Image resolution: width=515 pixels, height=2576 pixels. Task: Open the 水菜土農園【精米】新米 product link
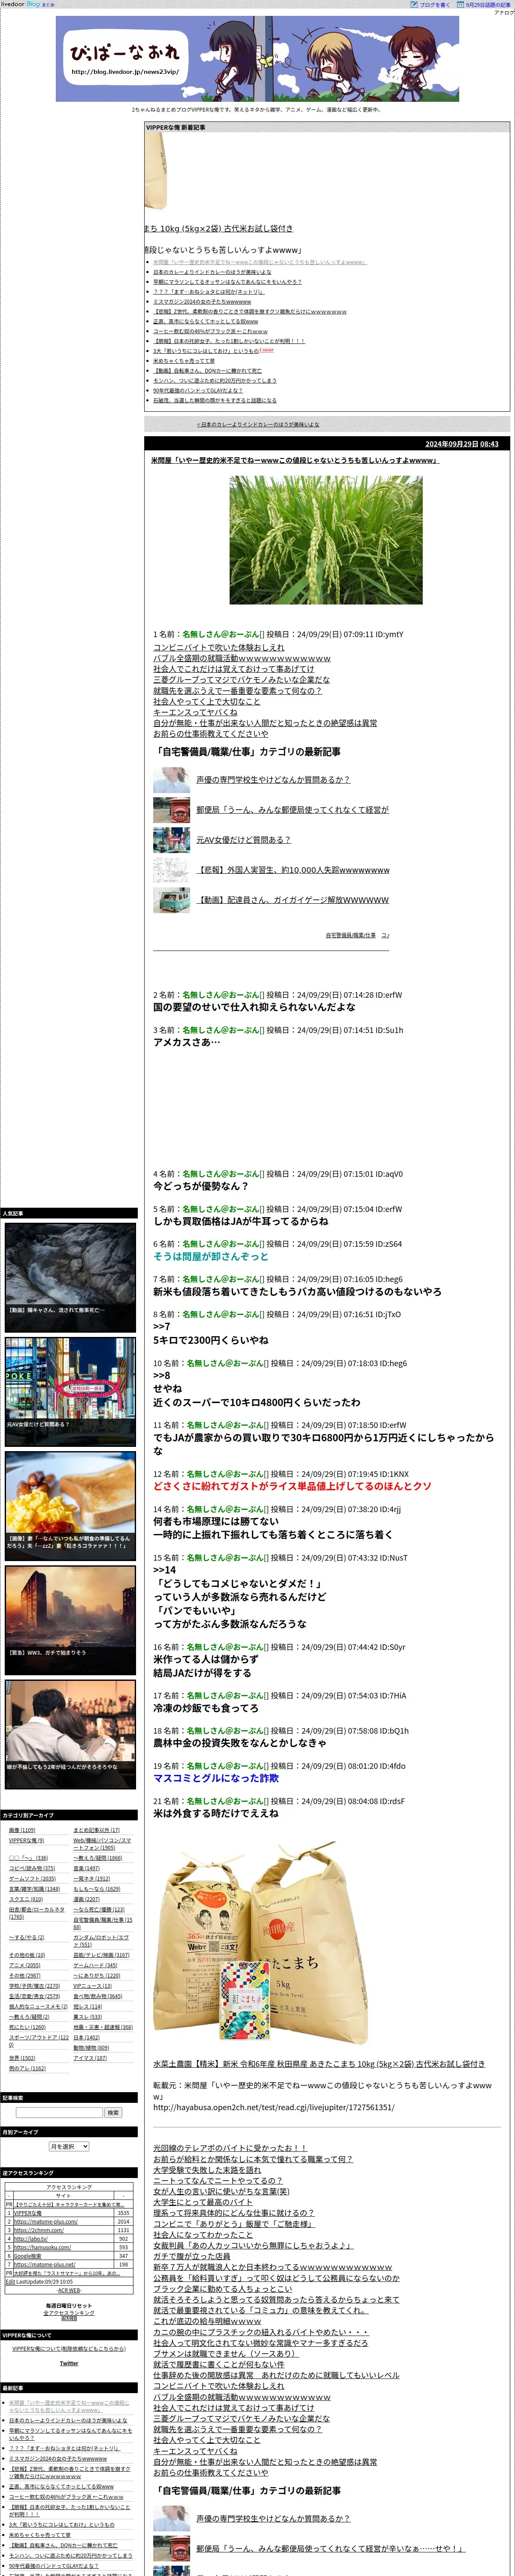pos(318,2063)
